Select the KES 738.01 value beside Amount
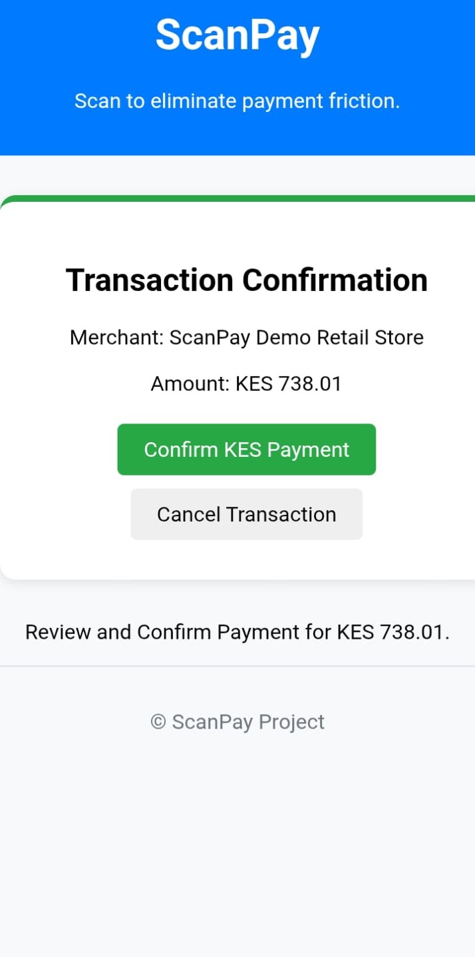 288,384
